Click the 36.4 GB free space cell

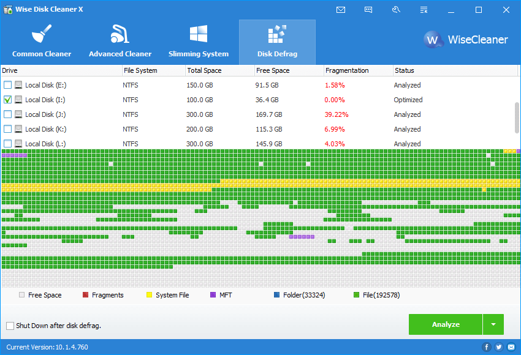[267, 100]
